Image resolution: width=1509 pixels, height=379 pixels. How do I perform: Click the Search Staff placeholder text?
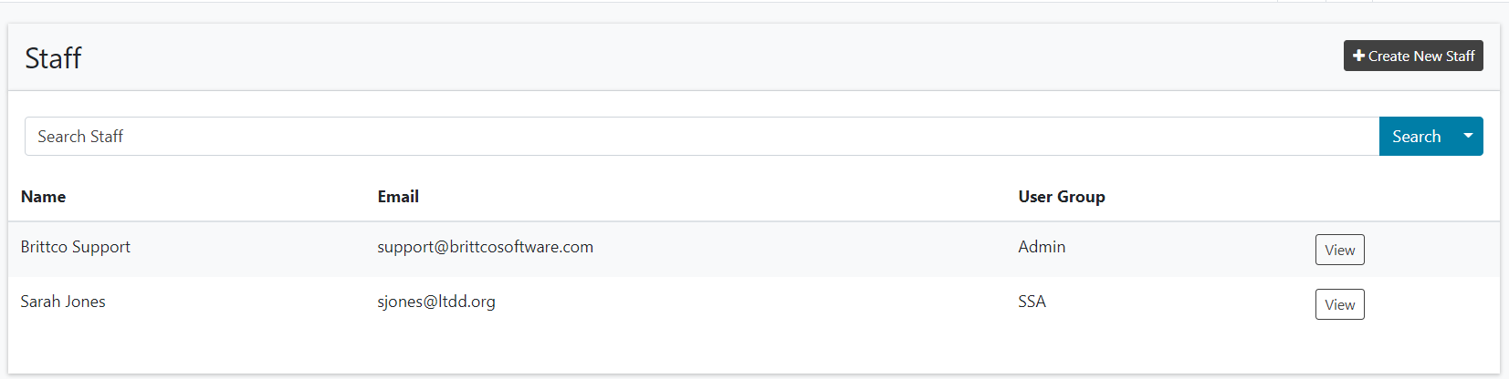[80, 136]
